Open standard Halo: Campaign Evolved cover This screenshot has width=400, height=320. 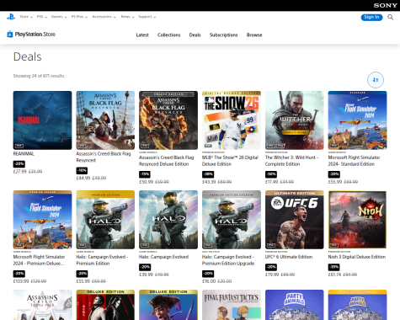[168, 220]
